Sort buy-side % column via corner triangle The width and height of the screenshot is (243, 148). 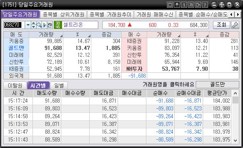coord(207,36)
